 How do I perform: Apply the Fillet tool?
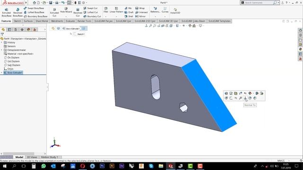click(x=106, y=10)
